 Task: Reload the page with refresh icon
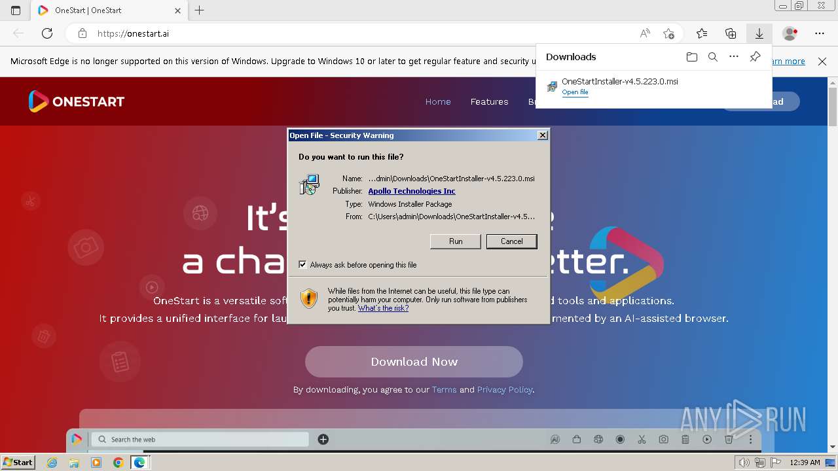tap(47, 33)
